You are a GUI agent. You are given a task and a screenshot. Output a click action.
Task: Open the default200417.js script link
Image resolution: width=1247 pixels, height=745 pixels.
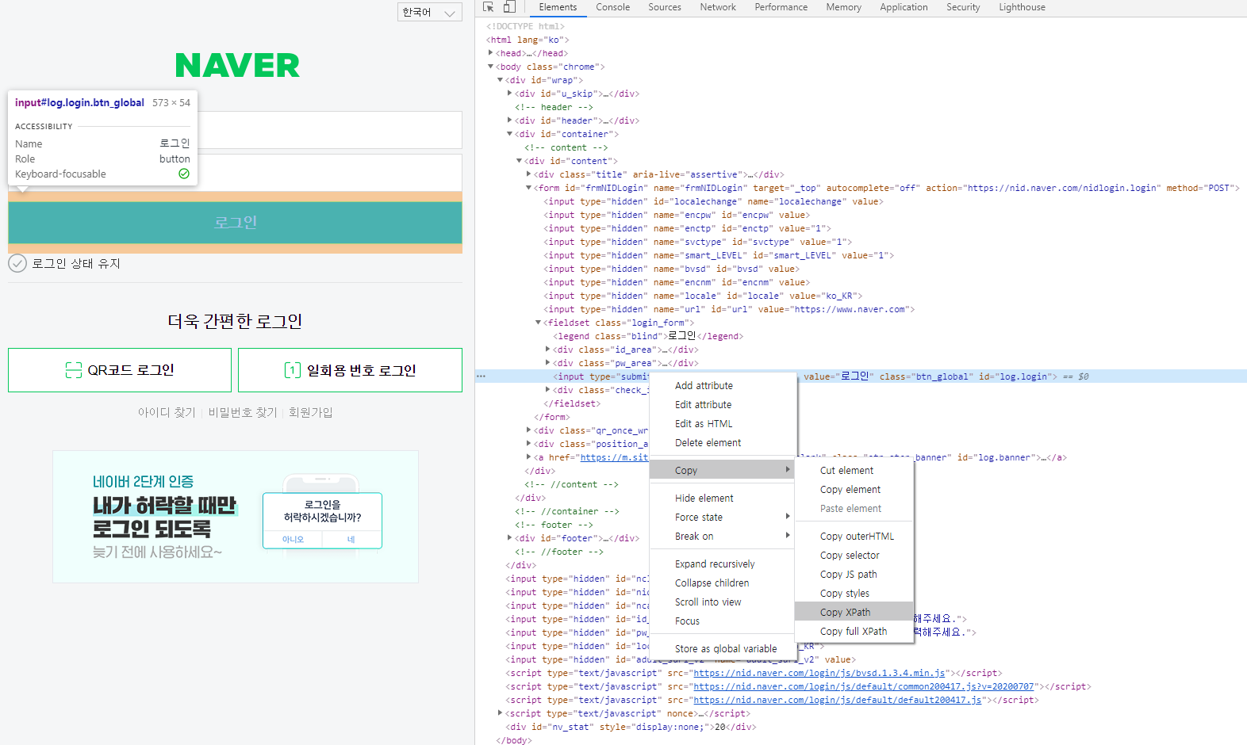838,701
